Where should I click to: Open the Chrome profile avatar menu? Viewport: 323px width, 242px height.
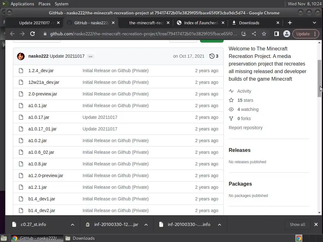[286, 34]
